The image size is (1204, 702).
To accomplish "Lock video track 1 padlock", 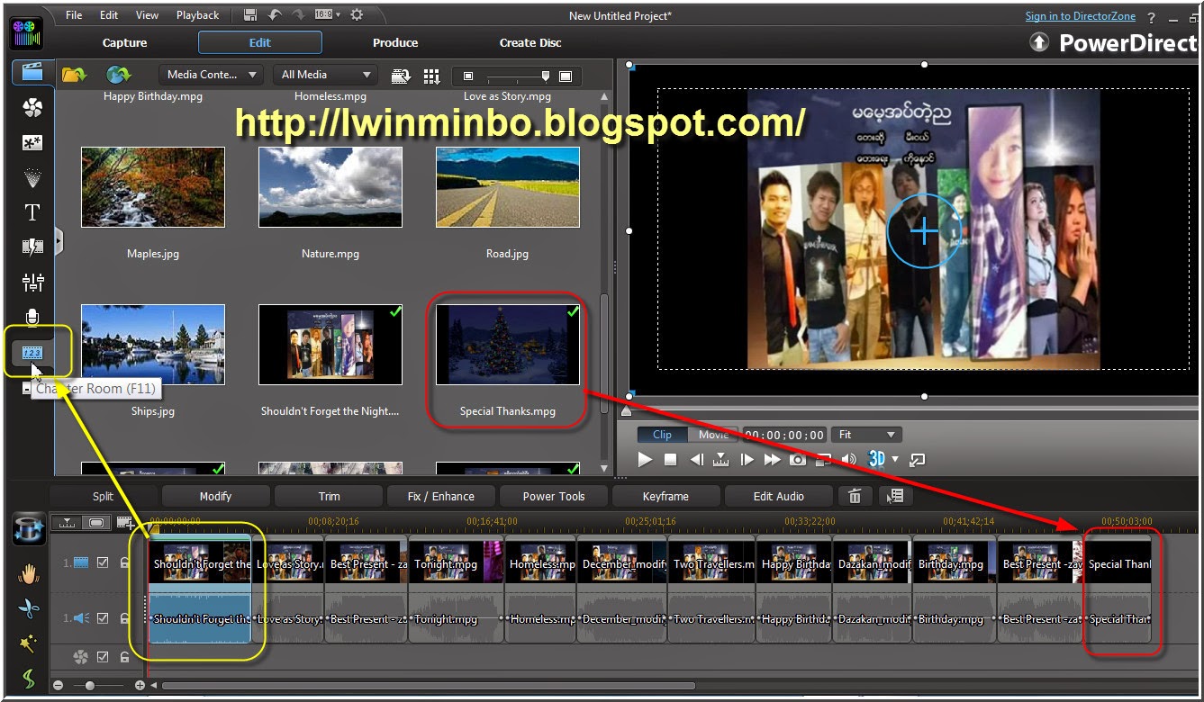I will [x=124, y=562].
